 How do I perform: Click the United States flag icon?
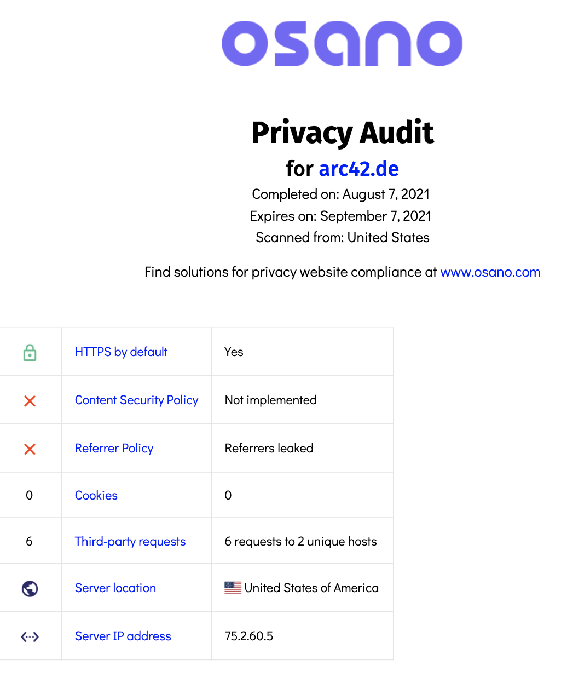(x=233, y=588)
